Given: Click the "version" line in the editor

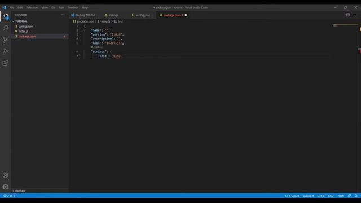Looking at the screenshot, I should click(107, 34).
